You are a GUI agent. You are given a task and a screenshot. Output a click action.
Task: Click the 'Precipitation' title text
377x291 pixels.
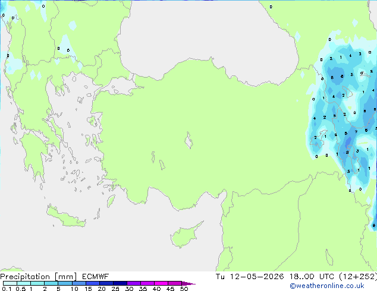(x=25, y=277)
